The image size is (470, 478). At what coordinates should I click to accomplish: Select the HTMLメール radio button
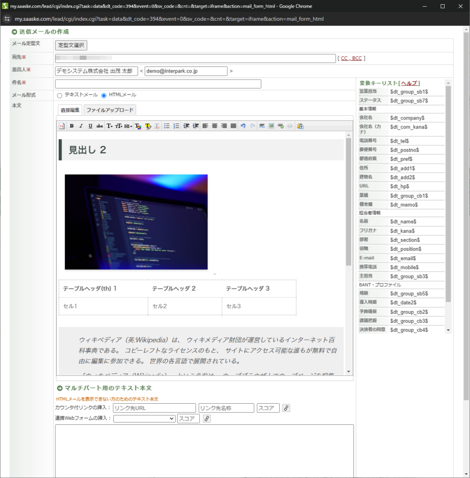[x=104, y=96]
